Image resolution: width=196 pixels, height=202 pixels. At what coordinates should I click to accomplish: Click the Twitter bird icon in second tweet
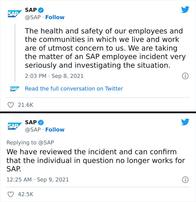pos(185,122)
